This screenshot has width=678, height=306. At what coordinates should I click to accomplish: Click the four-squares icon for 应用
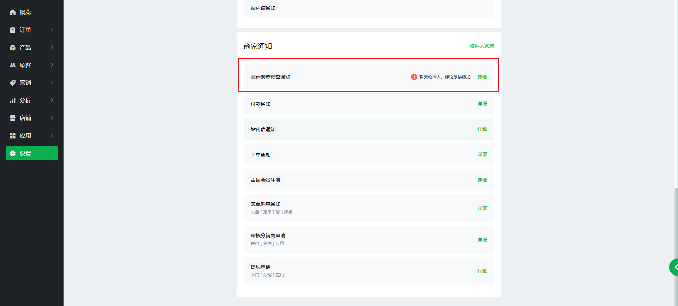tap(13, 136)
